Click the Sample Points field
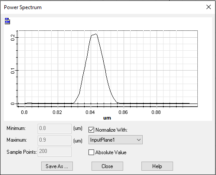 click(x=55, y=152)
